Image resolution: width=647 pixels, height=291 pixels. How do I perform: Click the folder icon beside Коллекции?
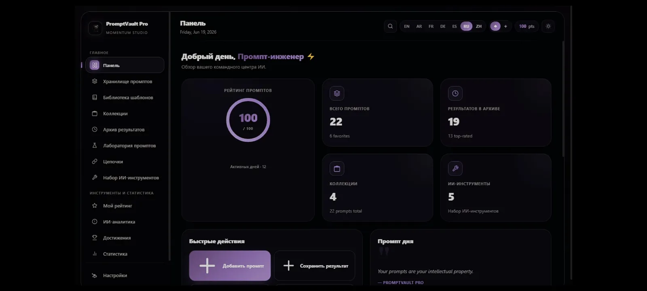(x=95, y=114)
